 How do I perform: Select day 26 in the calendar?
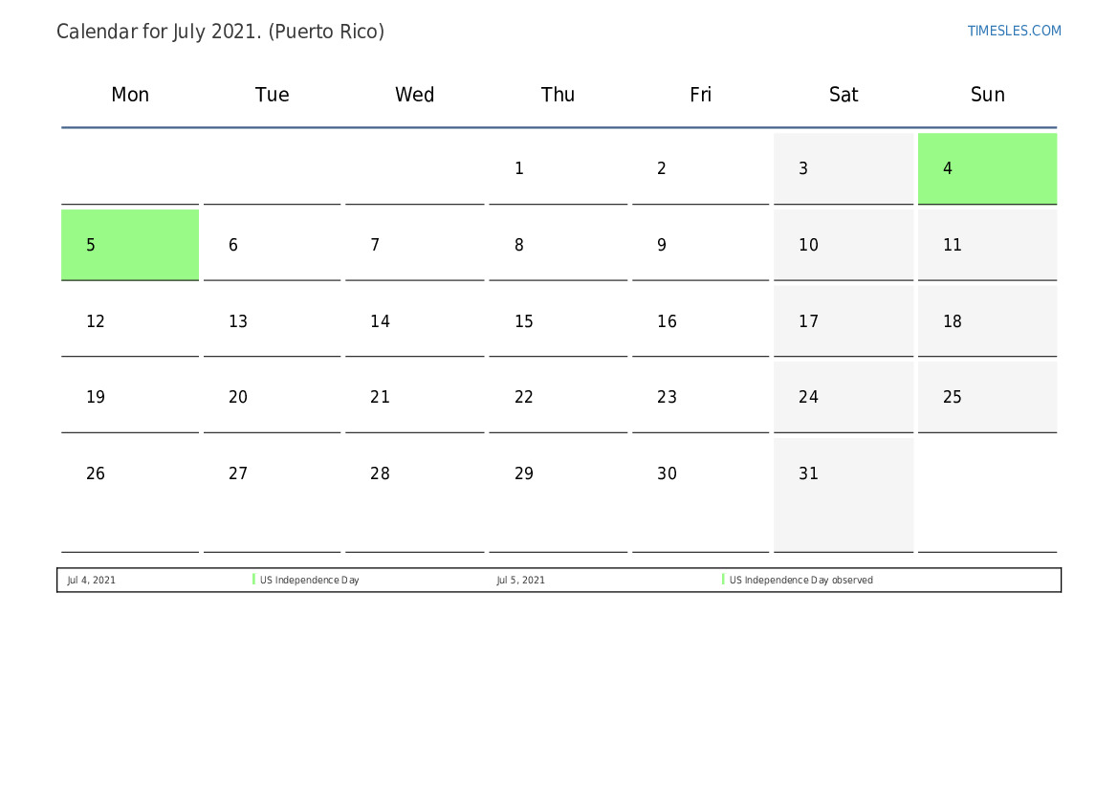pyautogui.click(x=130, y=495)
